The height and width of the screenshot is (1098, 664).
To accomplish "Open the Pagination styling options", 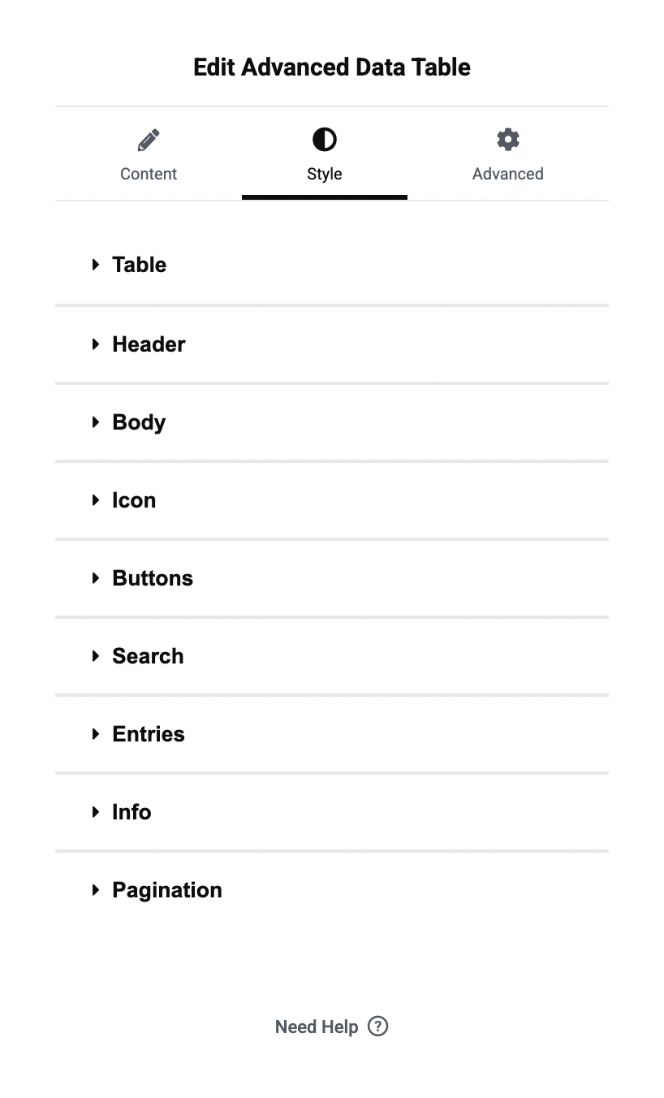I will pos(166,889).
